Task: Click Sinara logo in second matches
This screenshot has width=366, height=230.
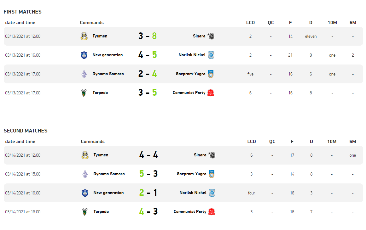Action: coord(212,155)
